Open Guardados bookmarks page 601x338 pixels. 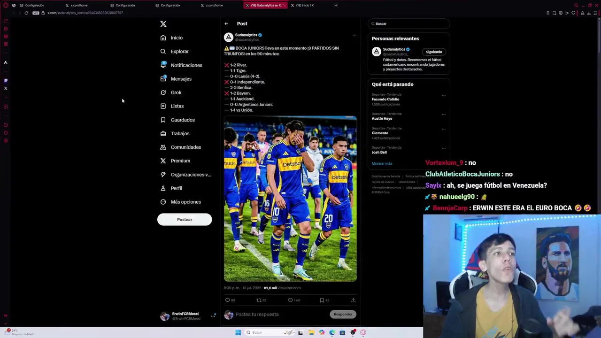pyautogui.click(x=177, y=120)
